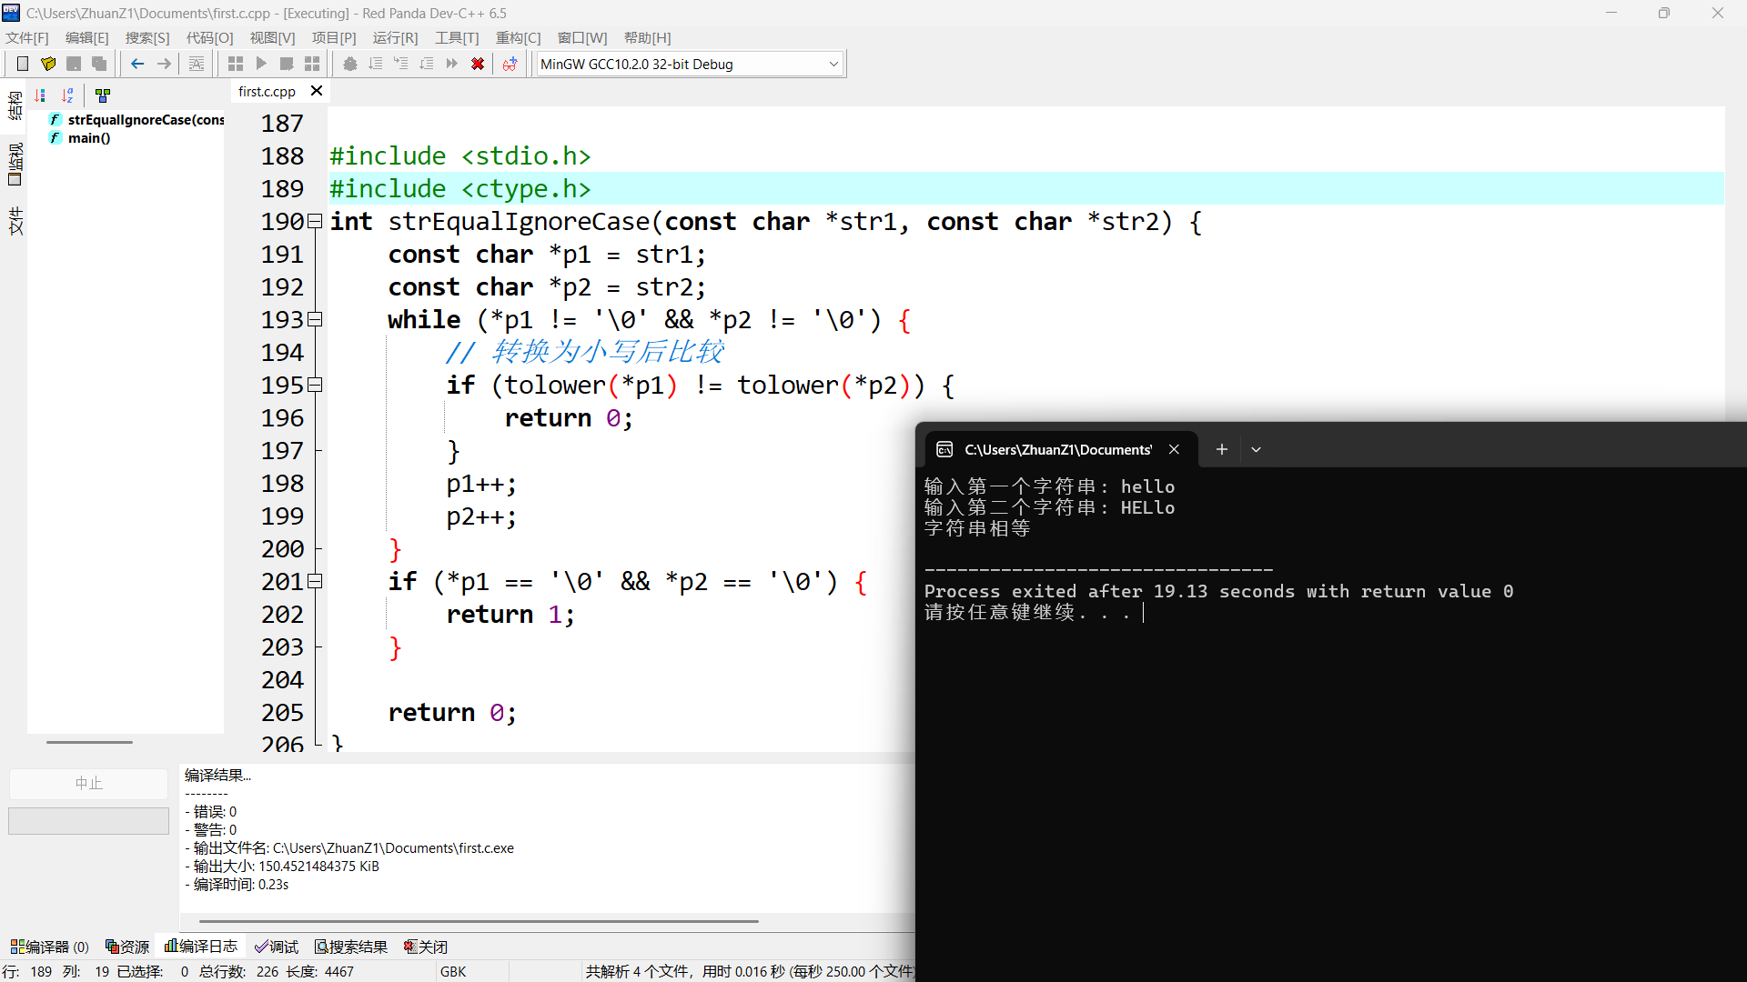1747x982 pixels.
Task: Click the terminal new tab plus button
Action: pyautogui.click(x=1221, y=449)
